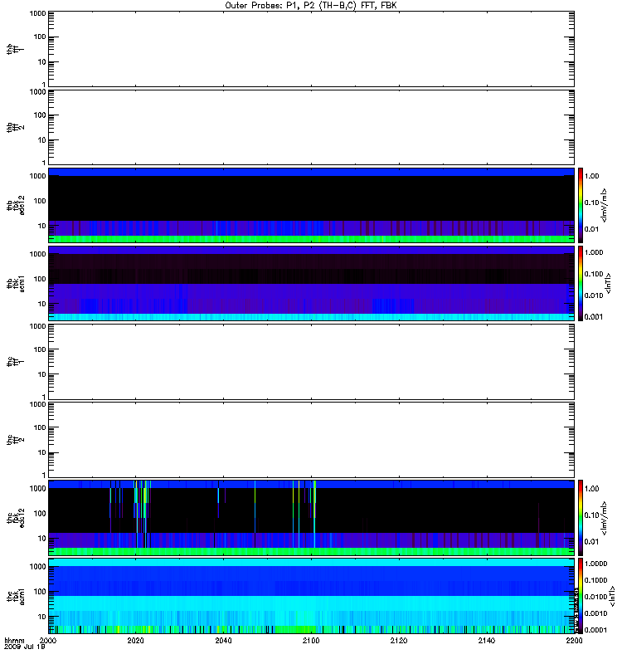This screenshot has width=622, height=664.
Task: Click the 'thb fff 1' y-axis label
Action: [x=15, y=49]
